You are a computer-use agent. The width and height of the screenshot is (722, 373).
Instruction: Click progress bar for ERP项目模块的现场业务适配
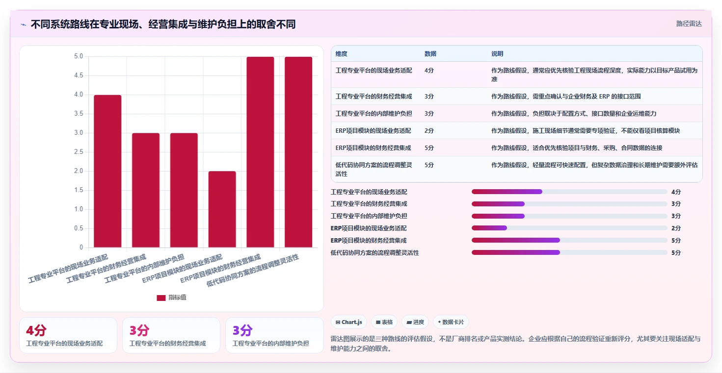pyautogui.click(x=569, y=228)
